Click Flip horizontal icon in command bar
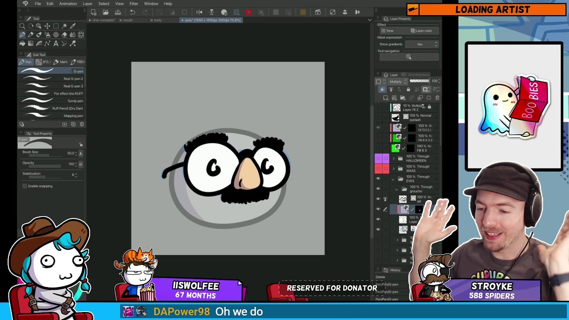This screenshot has height=320, width=569. [x=199, y=12]
